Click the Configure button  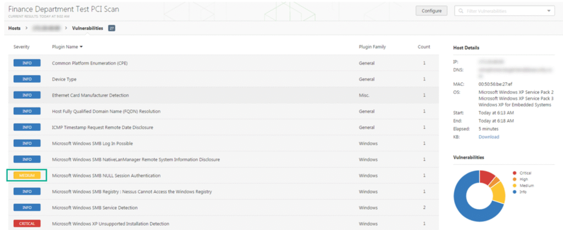432,11
